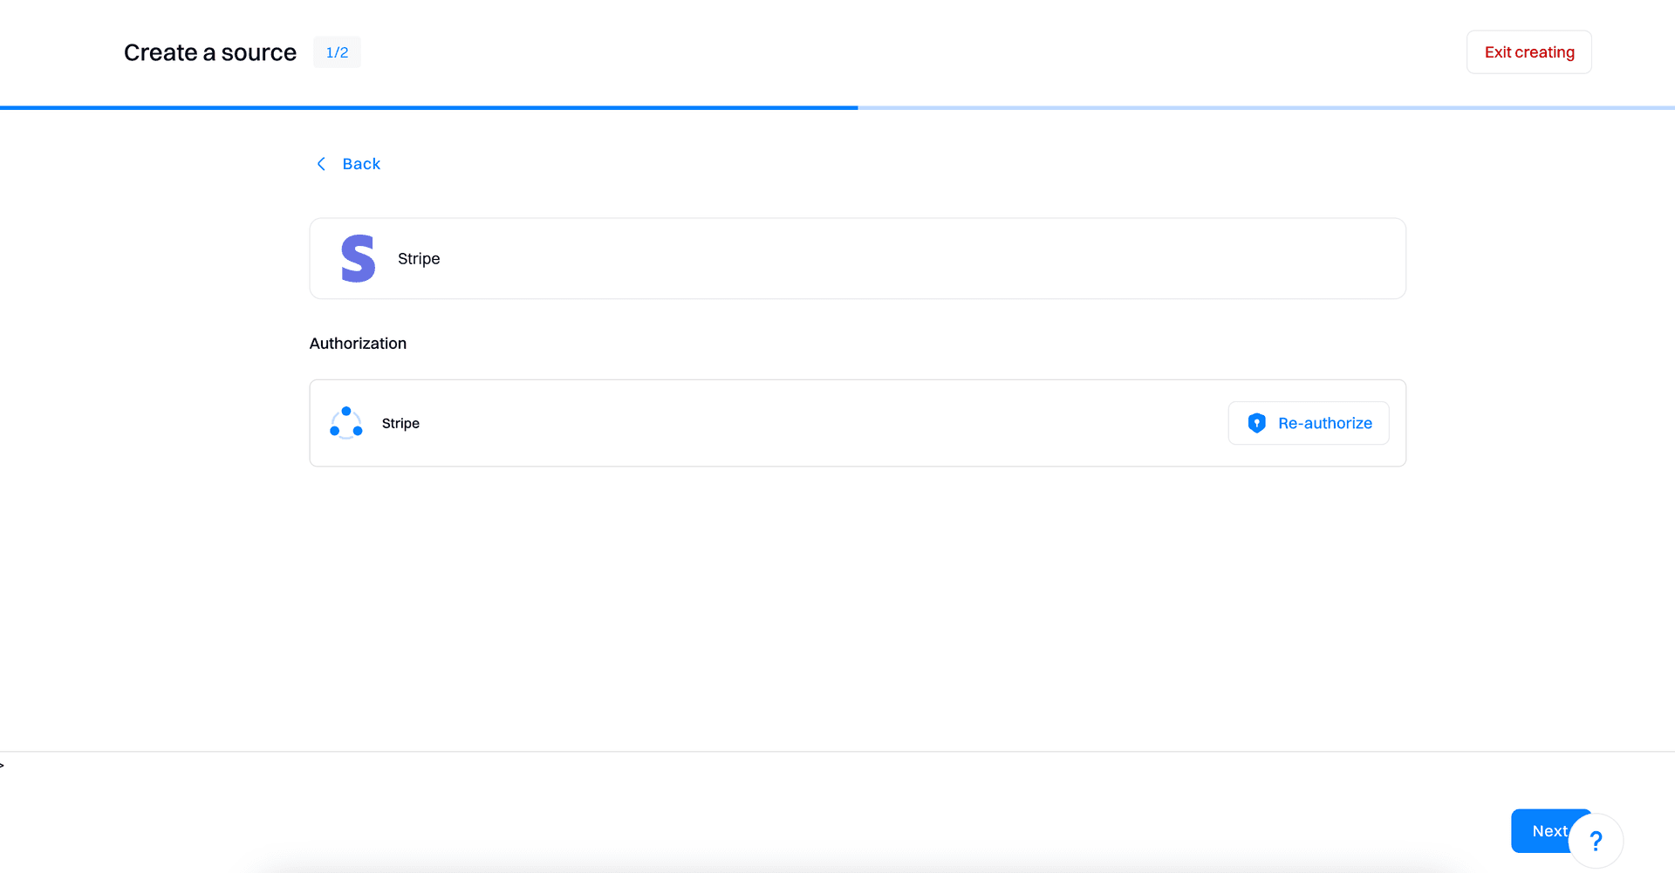
Task: Click the 1/2 step indicator badge
Action: tap(337, 52)
